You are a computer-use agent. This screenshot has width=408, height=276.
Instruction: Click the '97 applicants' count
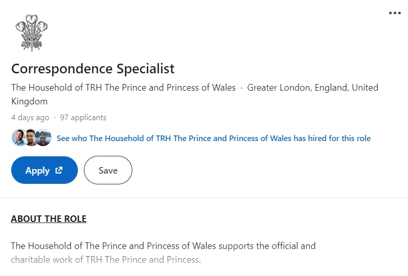point(83,118)
